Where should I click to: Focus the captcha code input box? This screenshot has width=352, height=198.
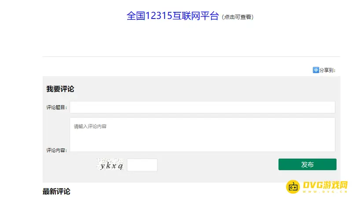(x=142, y=165)
